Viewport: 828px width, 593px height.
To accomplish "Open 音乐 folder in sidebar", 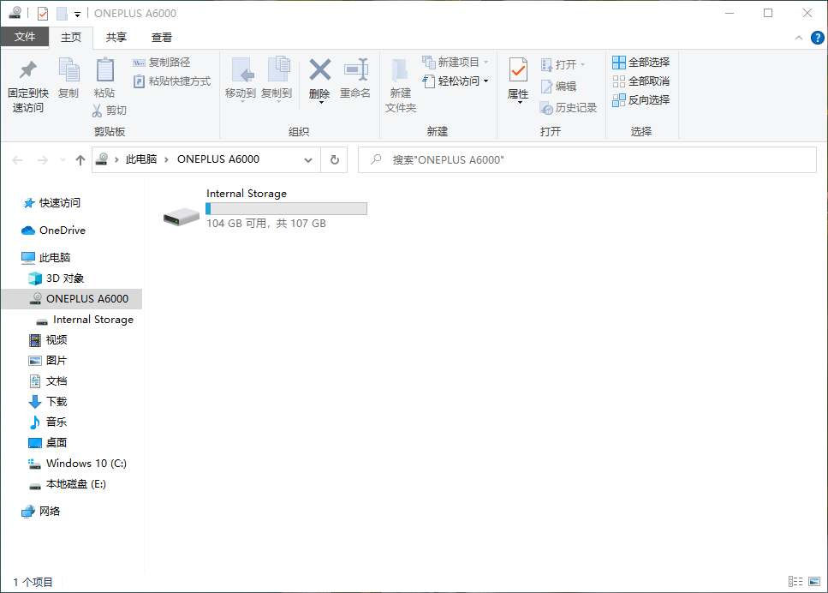I will (48, 422).
